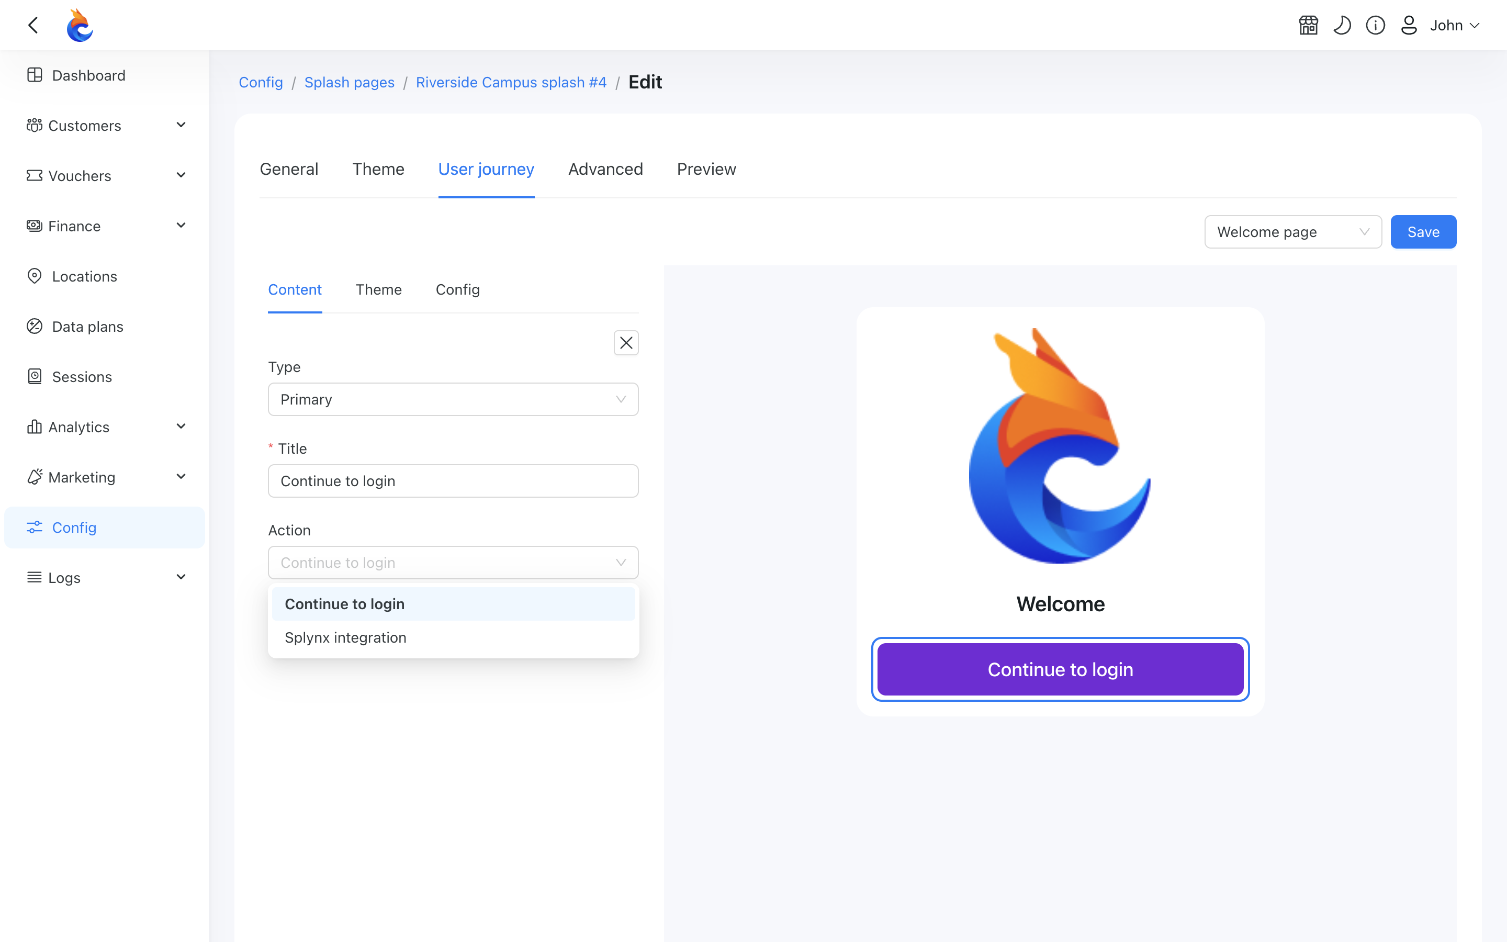Open Splash pages breadcrumb link
This screenshot has height=942, width=1507.
point(350,82)
